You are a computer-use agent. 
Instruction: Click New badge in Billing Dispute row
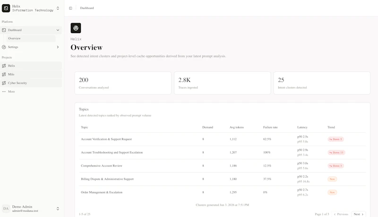click(332, 179)
